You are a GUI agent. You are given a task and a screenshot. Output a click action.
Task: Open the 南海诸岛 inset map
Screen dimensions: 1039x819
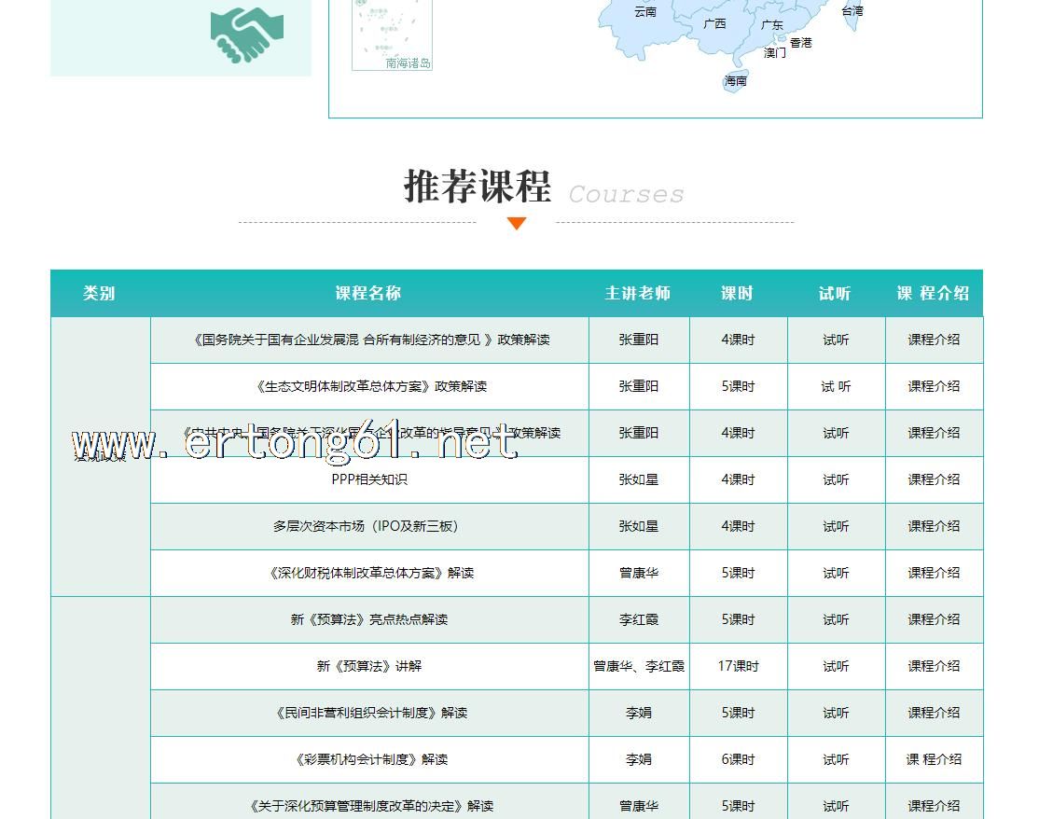click(x=392, y=35)
